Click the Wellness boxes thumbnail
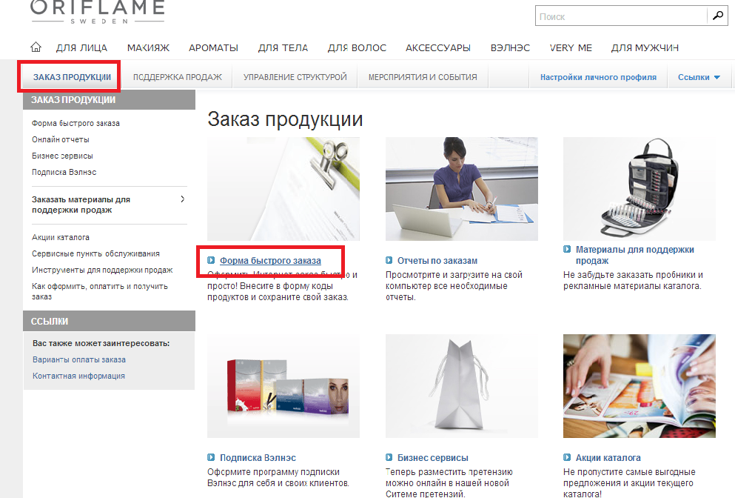Image resolution: width=735 pixels, height=498 pixels. [283, 386]
